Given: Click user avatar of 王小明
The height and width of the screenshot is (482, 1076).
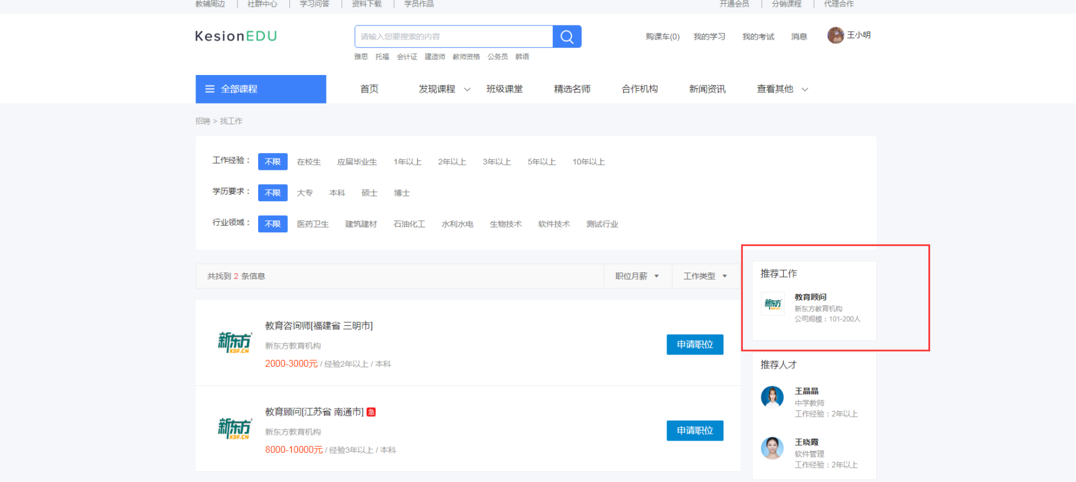Looking at the screenshot, I should pos(835,35).
